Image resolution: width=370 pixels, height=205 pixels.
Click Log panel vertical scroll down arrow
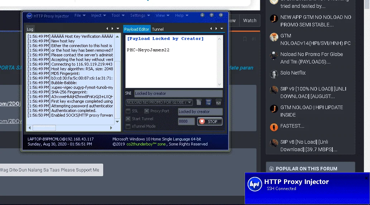pyautogui.click(x=117, y=122)
